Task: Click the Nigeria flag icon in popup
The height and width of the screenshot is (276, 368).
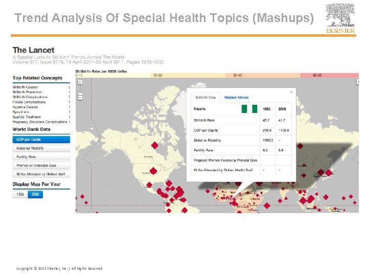Action: click(249, 109)
